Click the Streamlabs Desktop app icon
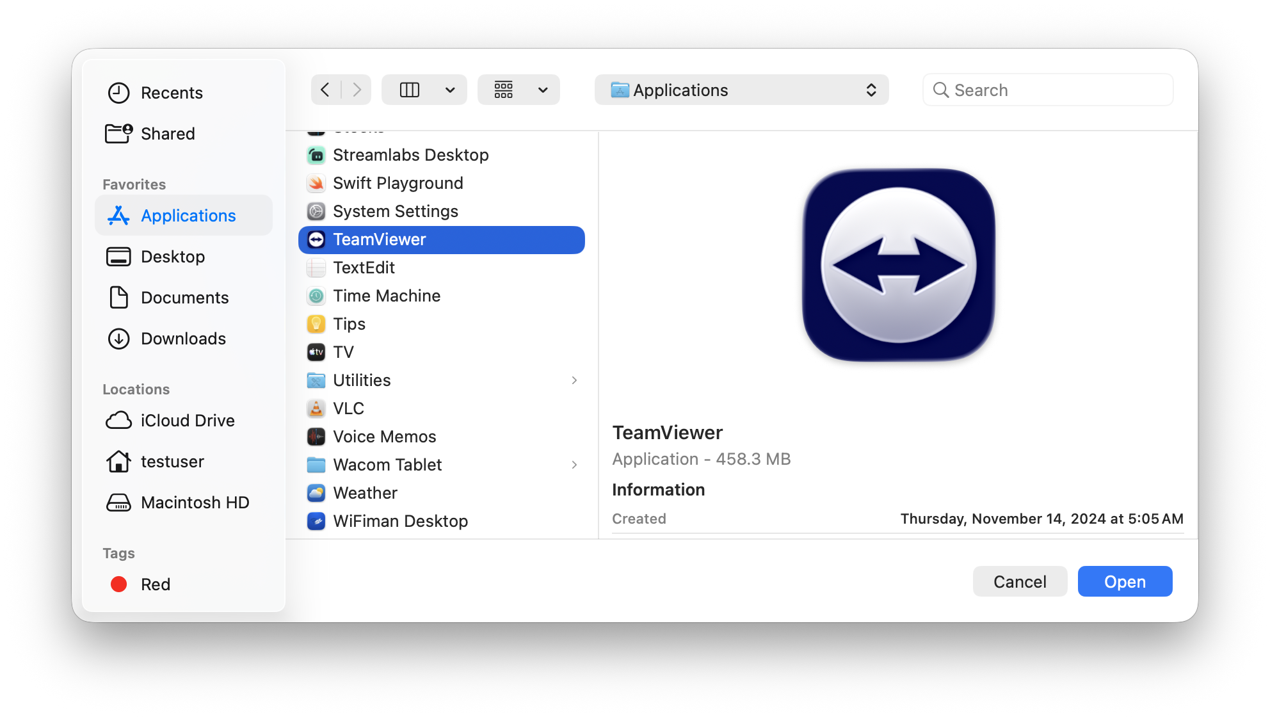 click(x=316, y=155)
